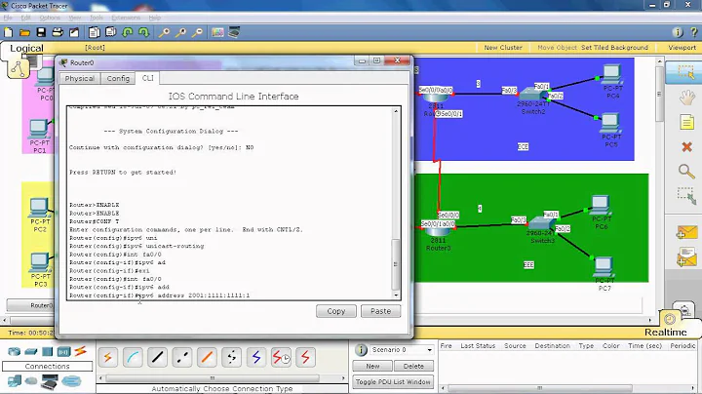The width and height of the screenshot is (702, 394).
Task: Switch to Config tab in Router0 window
Action: (118, 78)
